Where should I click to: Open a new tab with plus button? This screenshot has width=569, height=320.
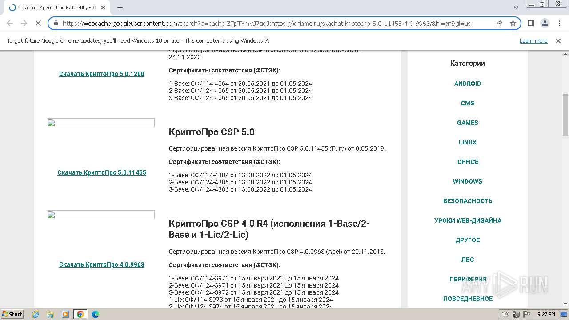[x=120, y=8]
